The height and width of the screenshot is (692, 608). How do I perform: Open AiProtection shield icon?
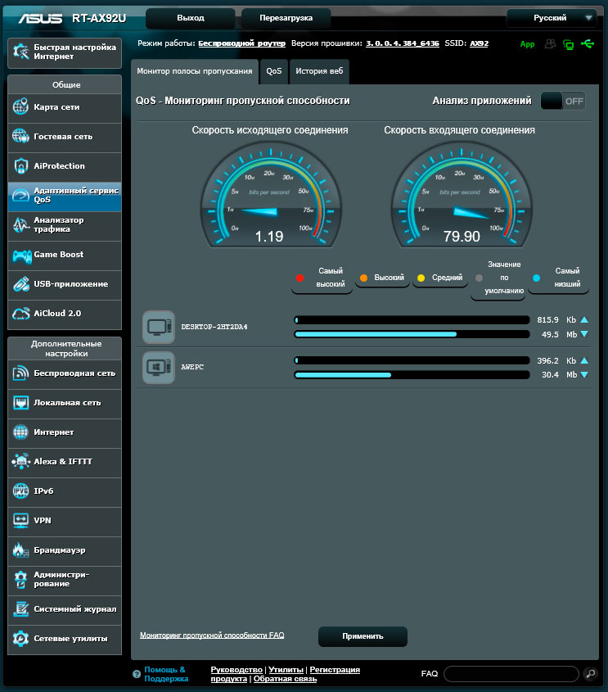pyautogui.click(x=20, y=166)
